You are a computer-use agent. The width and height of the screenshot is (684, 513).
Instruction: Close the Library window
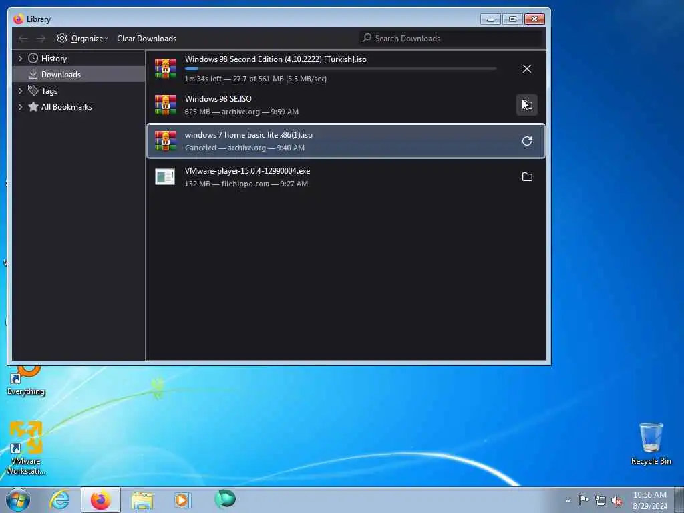point(534,19)
